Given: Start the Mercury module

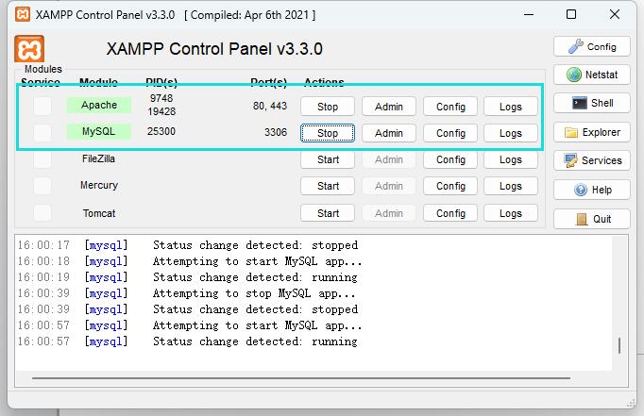Looking at the screenshot, I should coord(328,186).
